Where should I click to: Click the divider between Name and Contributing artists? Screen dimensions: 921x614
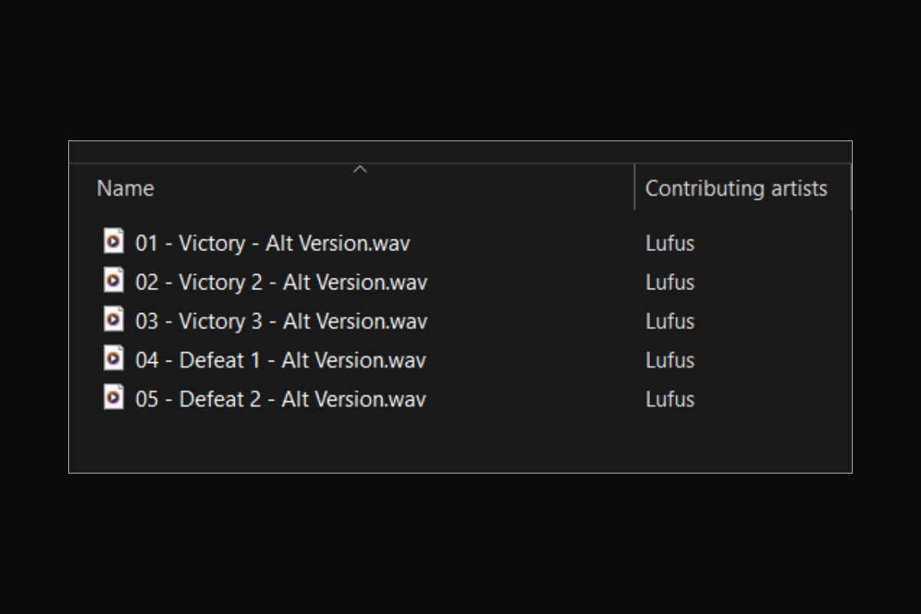tap(635, 187)
